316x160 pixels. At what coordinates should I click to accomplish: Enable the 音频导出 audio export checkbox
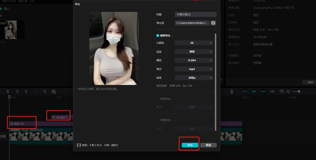coord(158,99)
